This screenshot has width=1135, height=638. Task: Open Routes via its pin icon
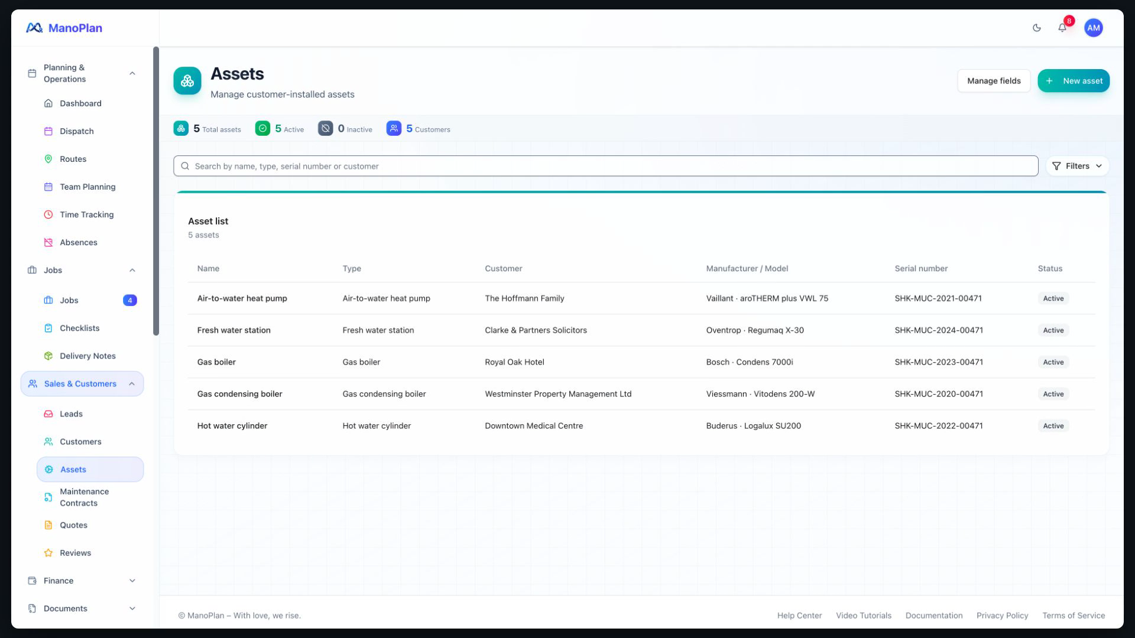48,159
